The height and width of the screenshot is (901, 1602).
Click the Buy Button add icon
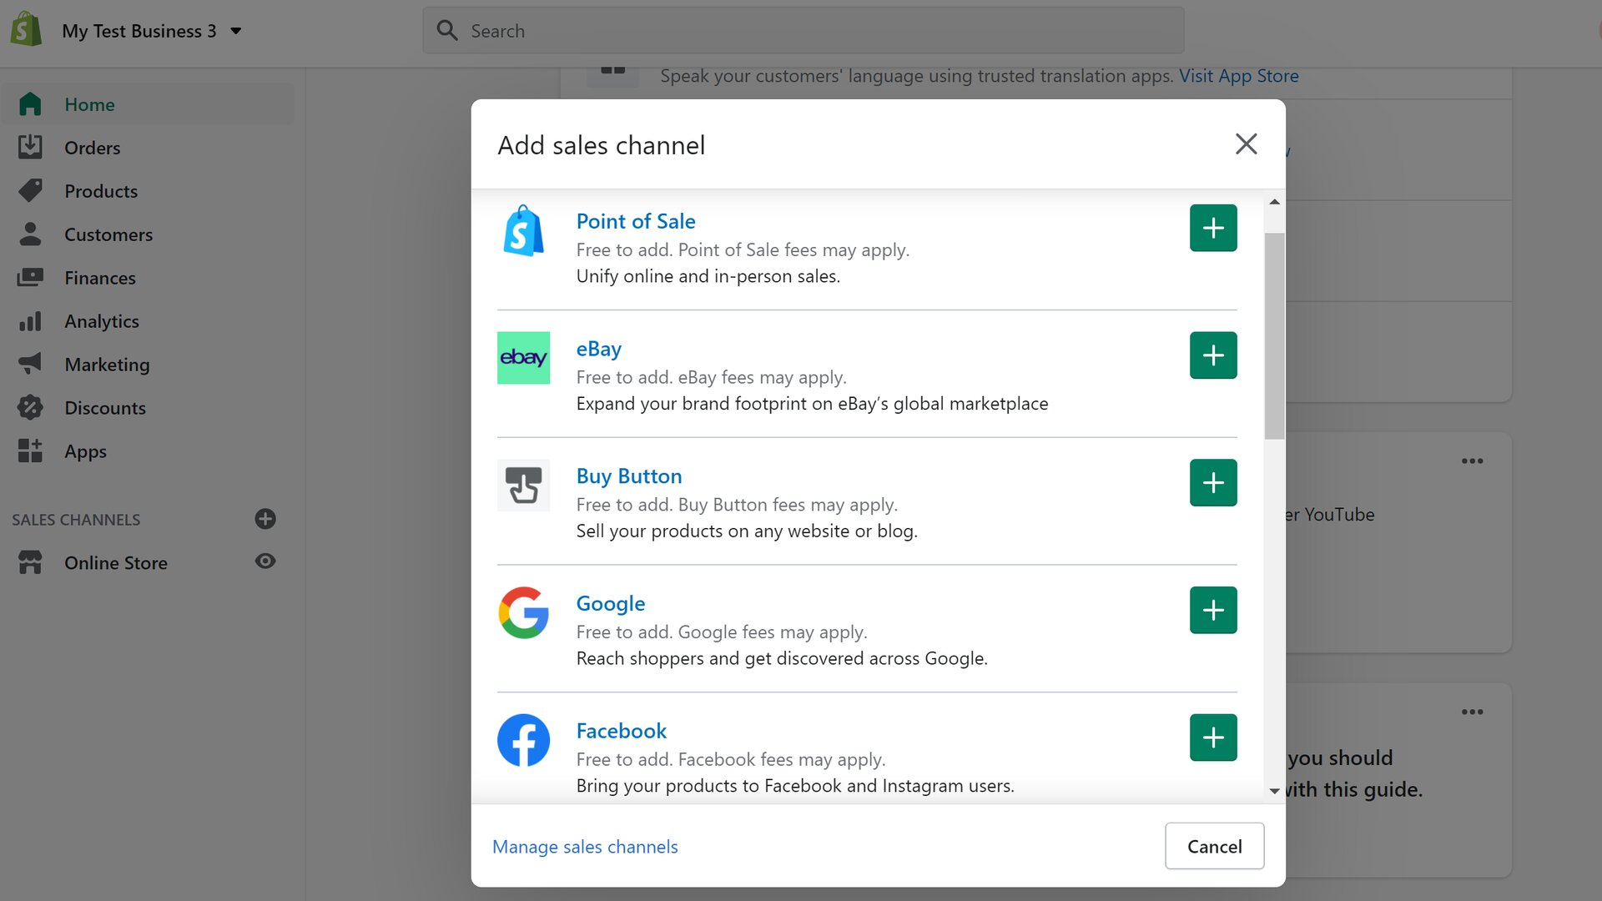pyautogui.click(x=1212, y=483)
